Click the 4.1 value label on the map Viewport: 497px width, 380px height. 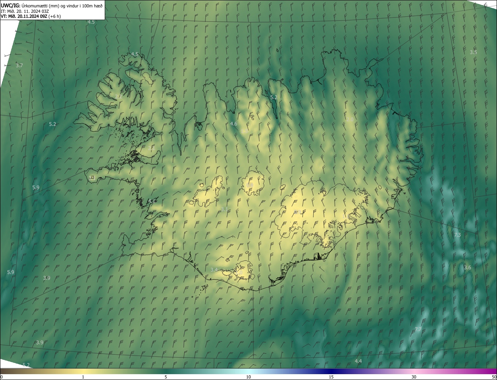(152, 201)
